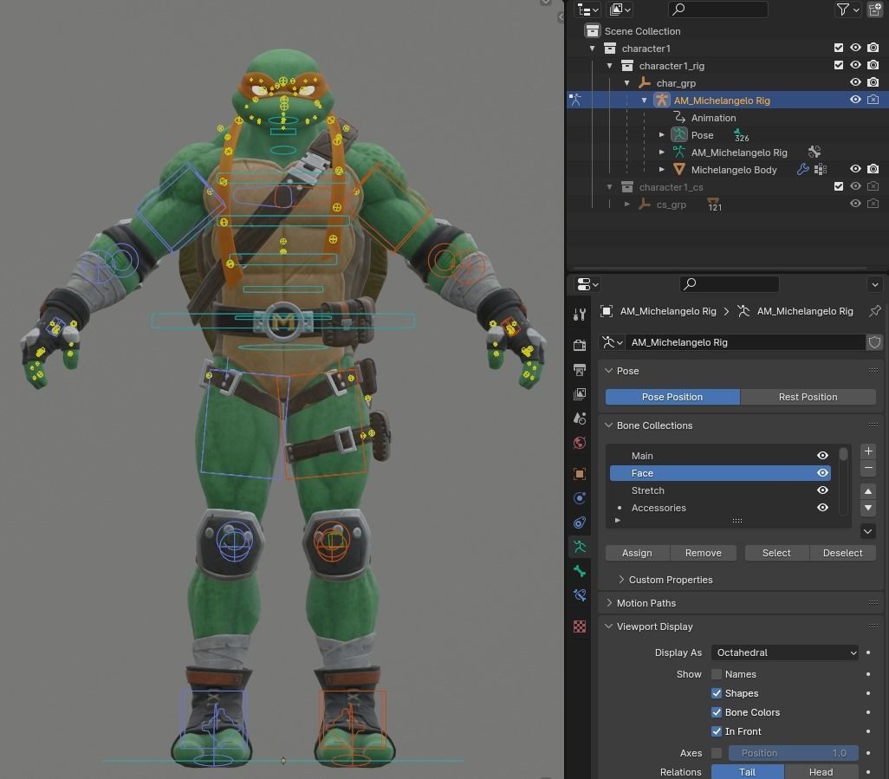
Task: Click the New Collection icon in outliner
Action: tap(875, 9)
